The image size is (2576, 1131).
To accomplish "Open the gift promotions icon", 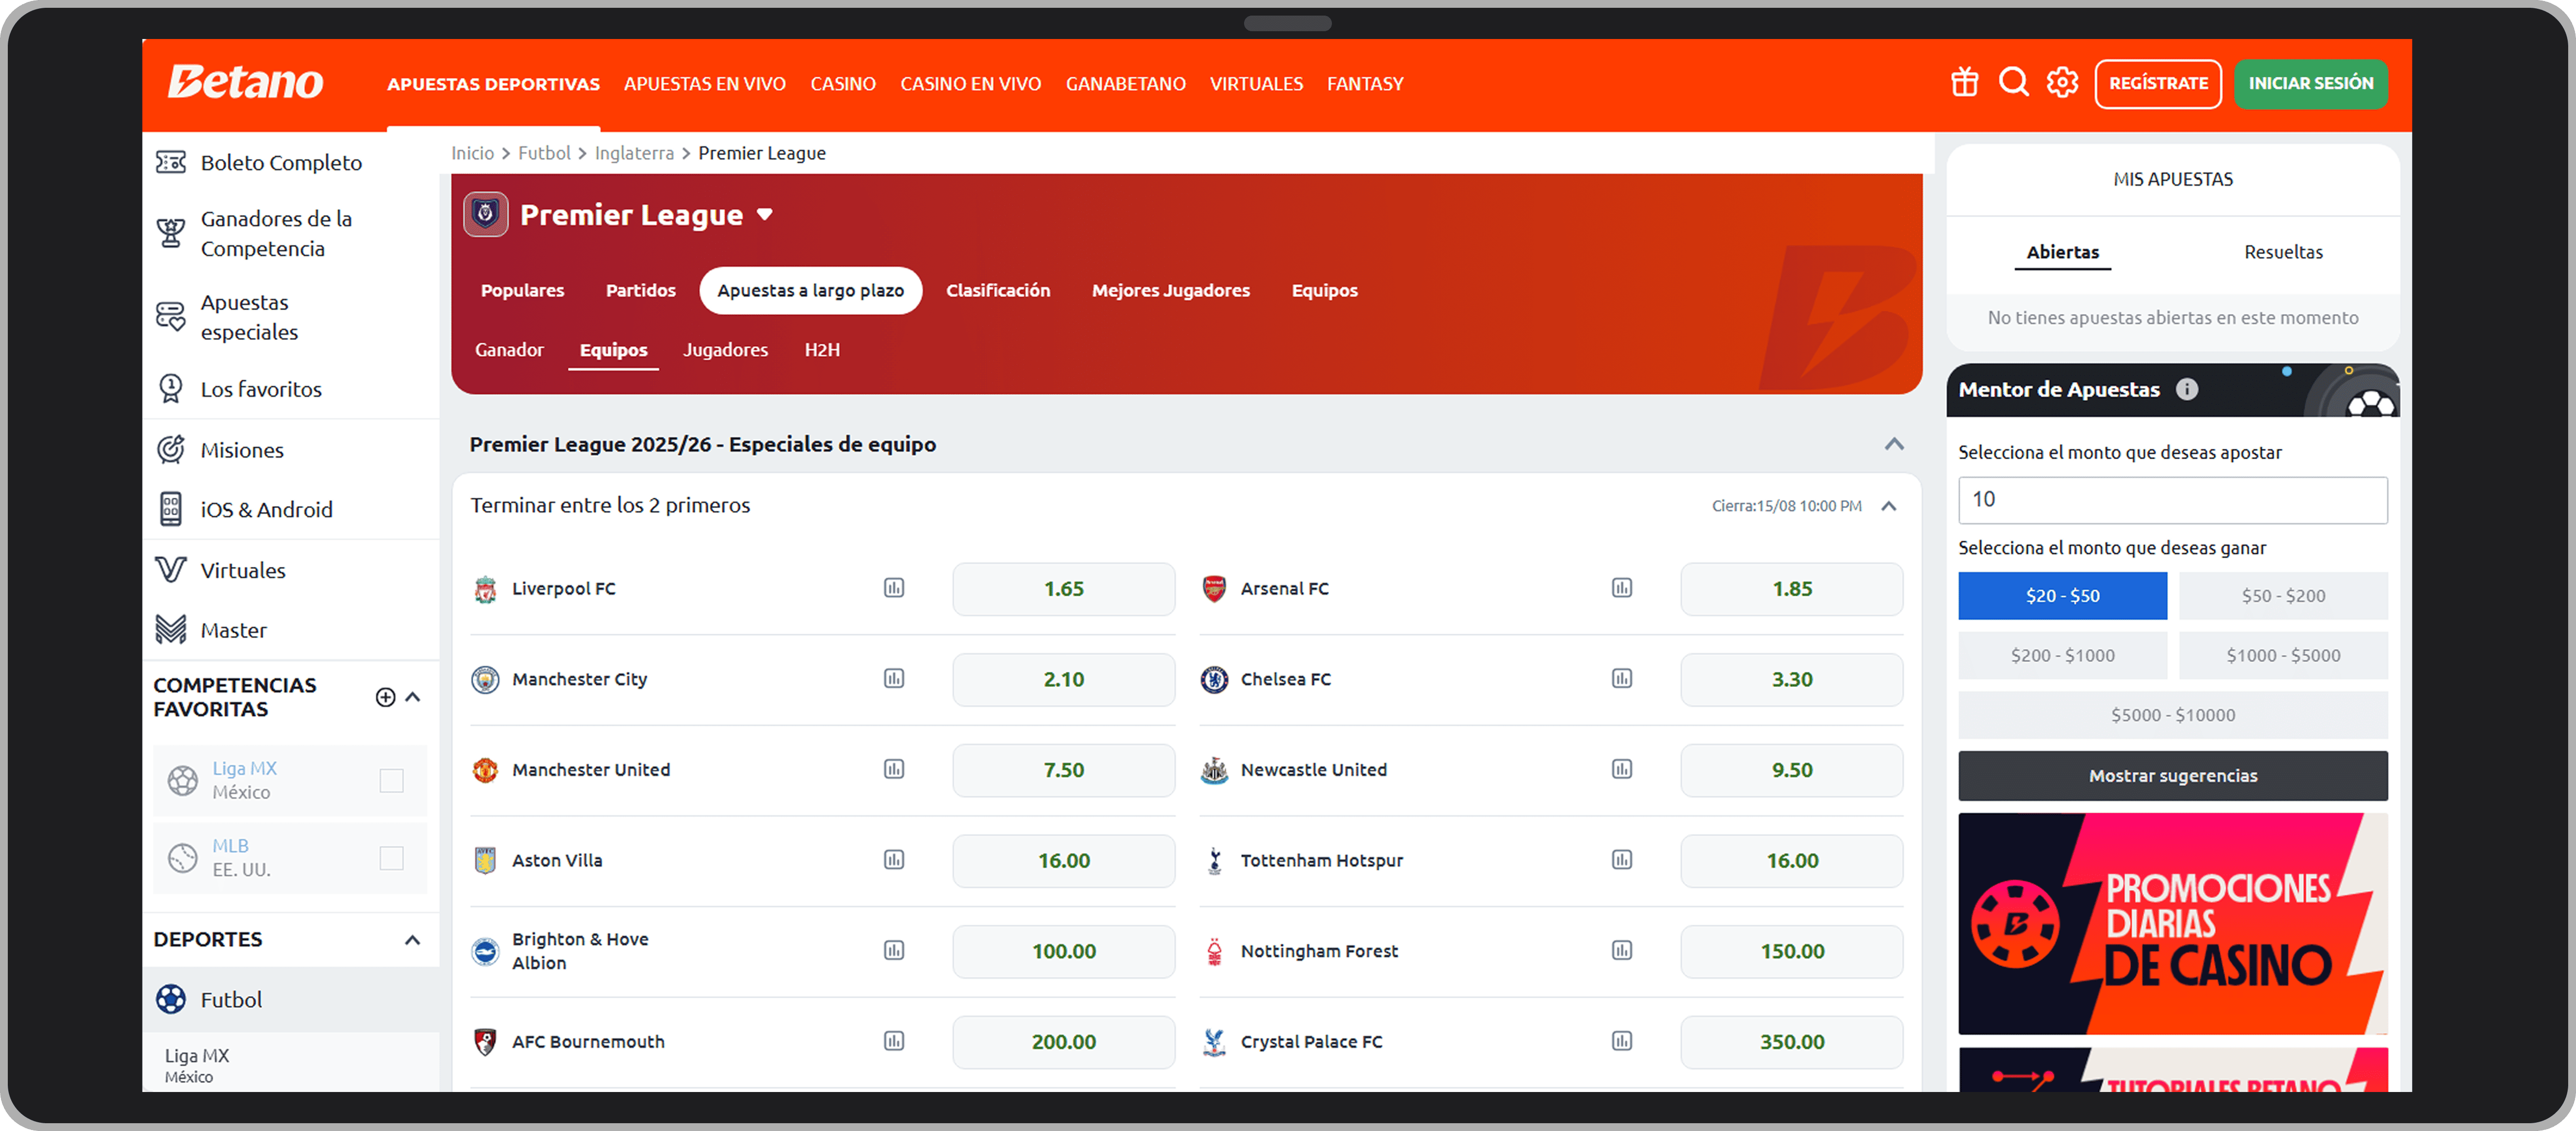I will click(x=1964, y=83).
